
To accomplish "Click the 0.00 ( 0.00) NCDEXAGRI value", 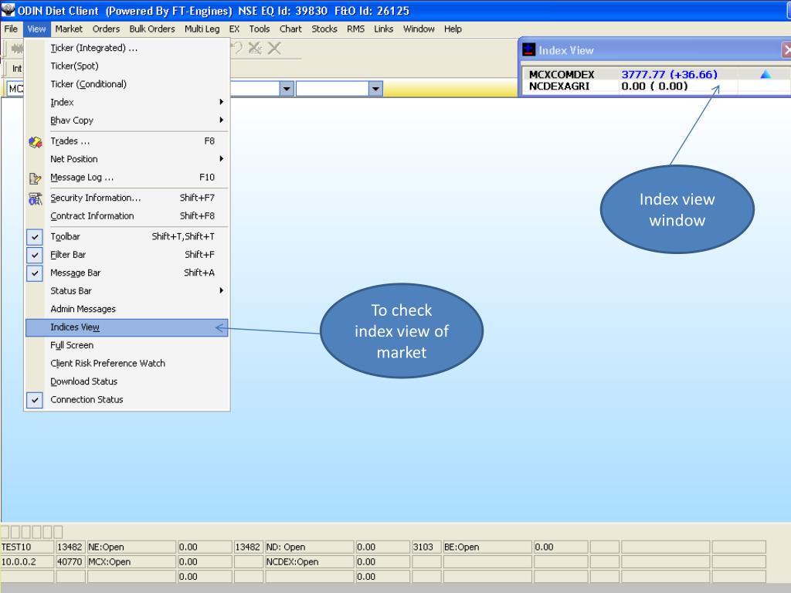I will pos(655,86).
